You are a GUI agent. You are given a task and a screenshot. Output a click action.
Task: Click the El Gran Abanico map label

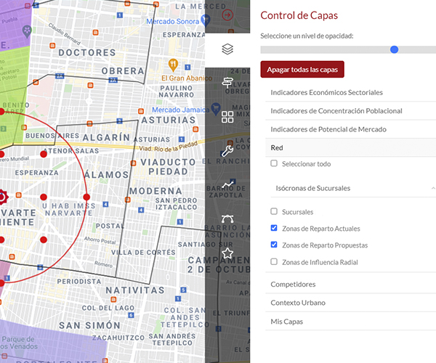tap(187, 78)
